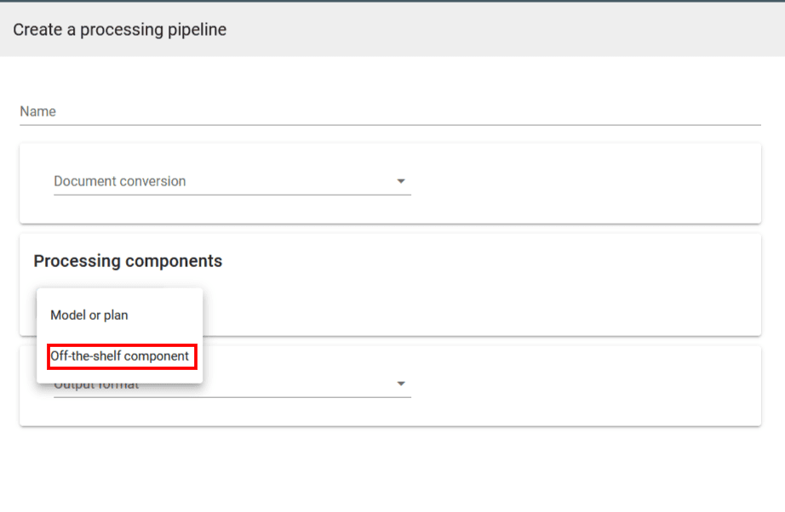Open the partially hidden Output format dropdown

pyautogui.click(x=298, y=385)
